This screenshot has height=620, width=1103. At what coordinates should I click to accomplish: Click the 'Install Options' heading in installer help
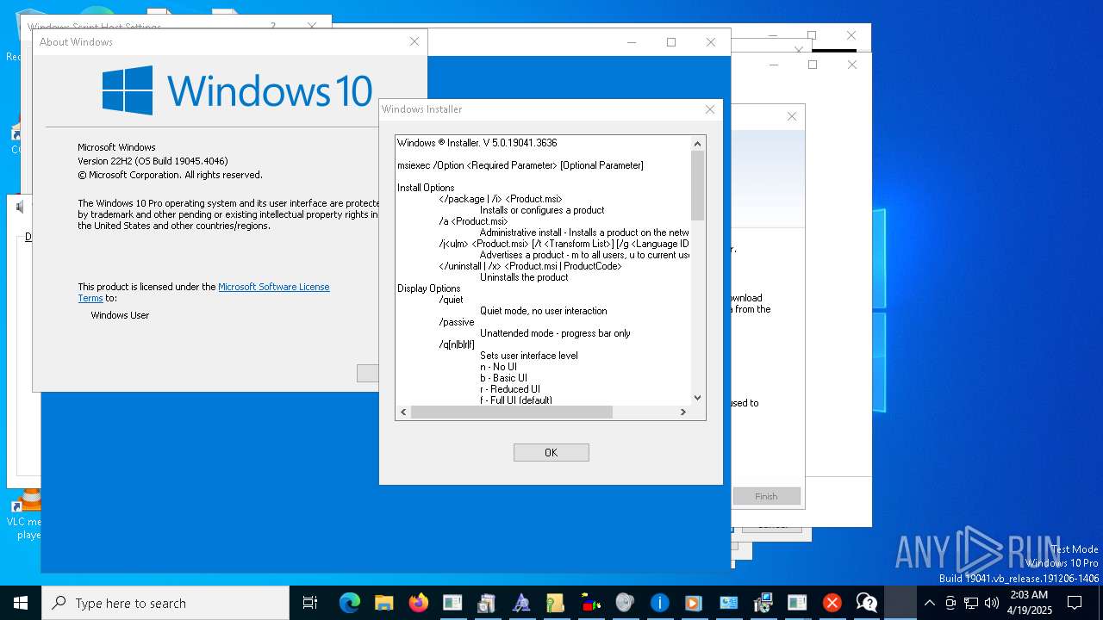click(x=426, y=188)
